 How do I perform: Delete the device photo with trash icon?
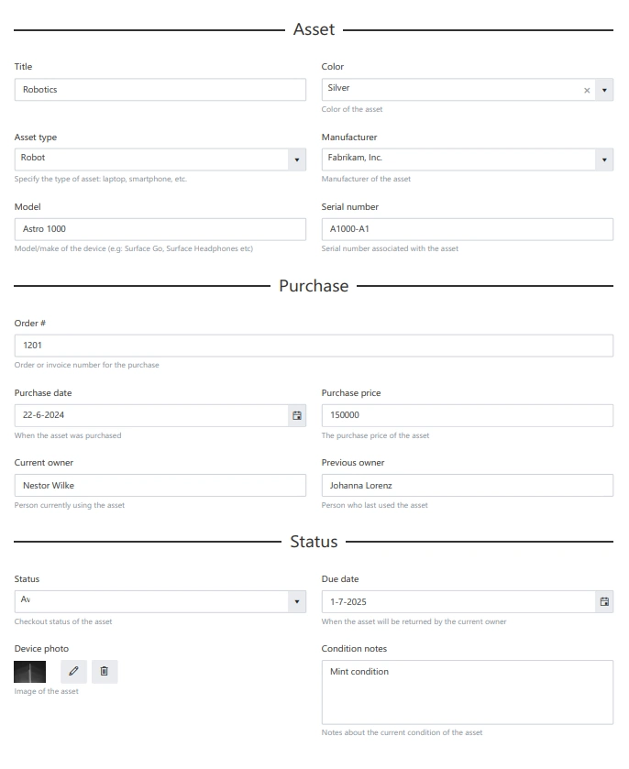pos(104,672)
